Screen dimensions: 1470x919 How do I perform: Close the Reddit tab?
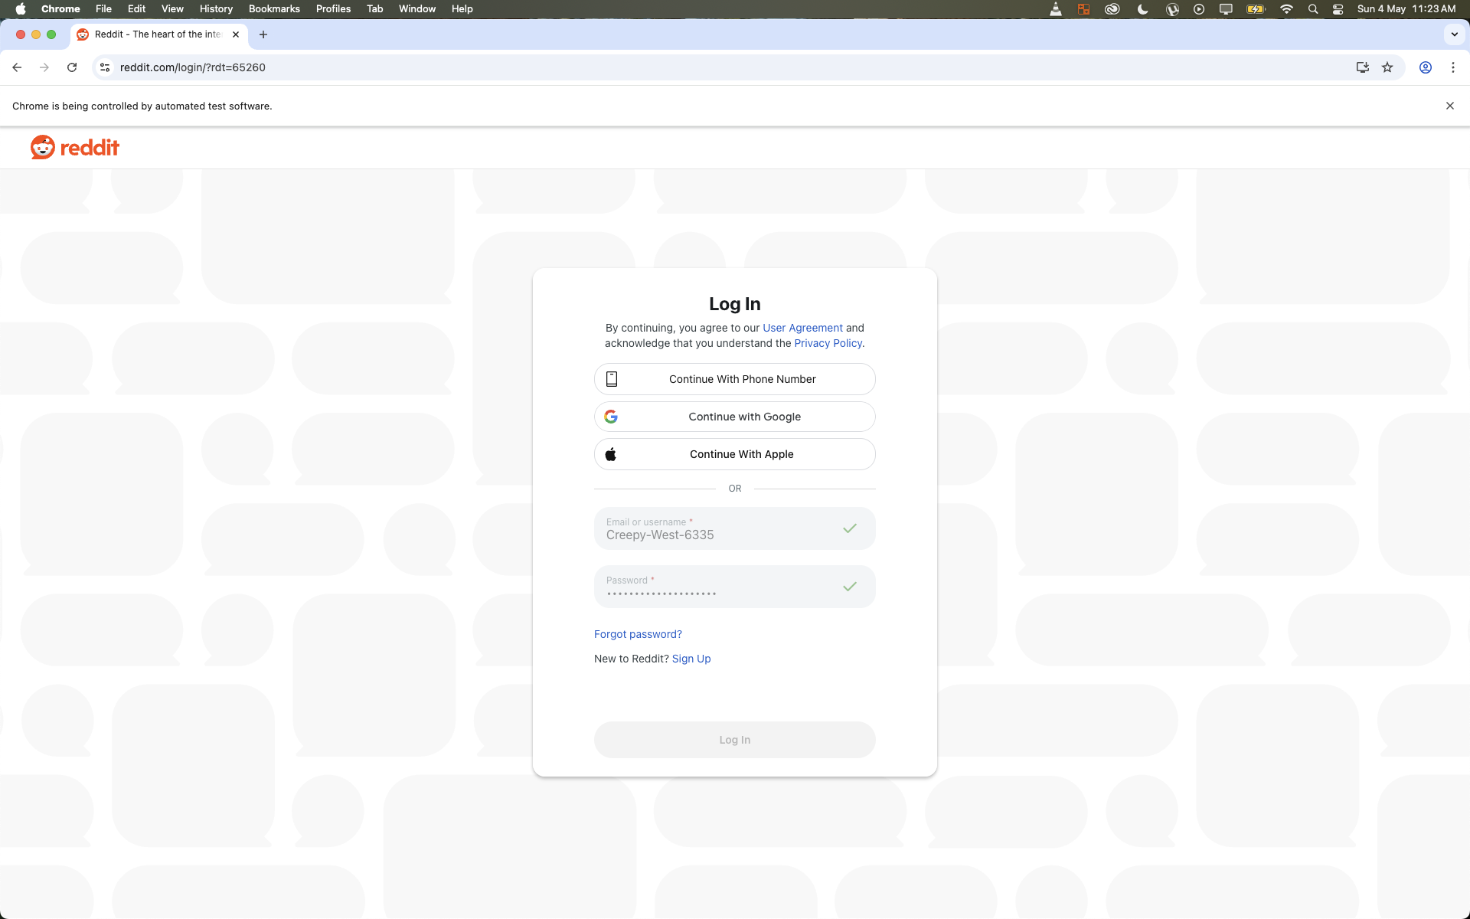[x=236, y=34]
